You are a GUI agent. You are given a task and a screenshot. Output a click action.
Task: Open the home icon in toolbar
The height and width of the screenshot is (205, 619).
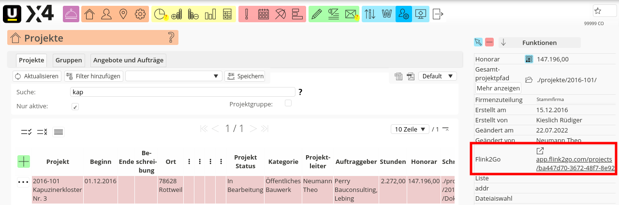(89, 14)
